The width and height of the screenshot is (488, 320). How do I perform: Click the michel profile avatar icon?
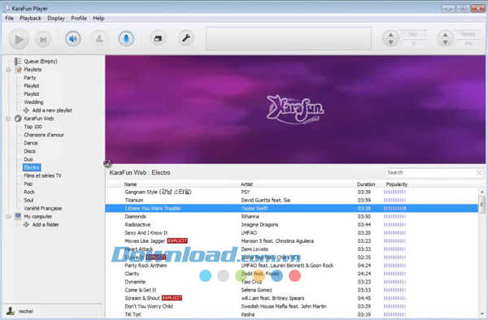coord(11,311)
